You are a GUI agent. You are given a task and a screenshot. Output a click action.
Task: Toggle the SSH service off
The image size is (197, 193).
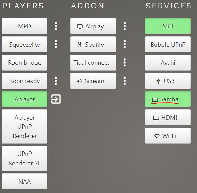(x=168, y=26)
